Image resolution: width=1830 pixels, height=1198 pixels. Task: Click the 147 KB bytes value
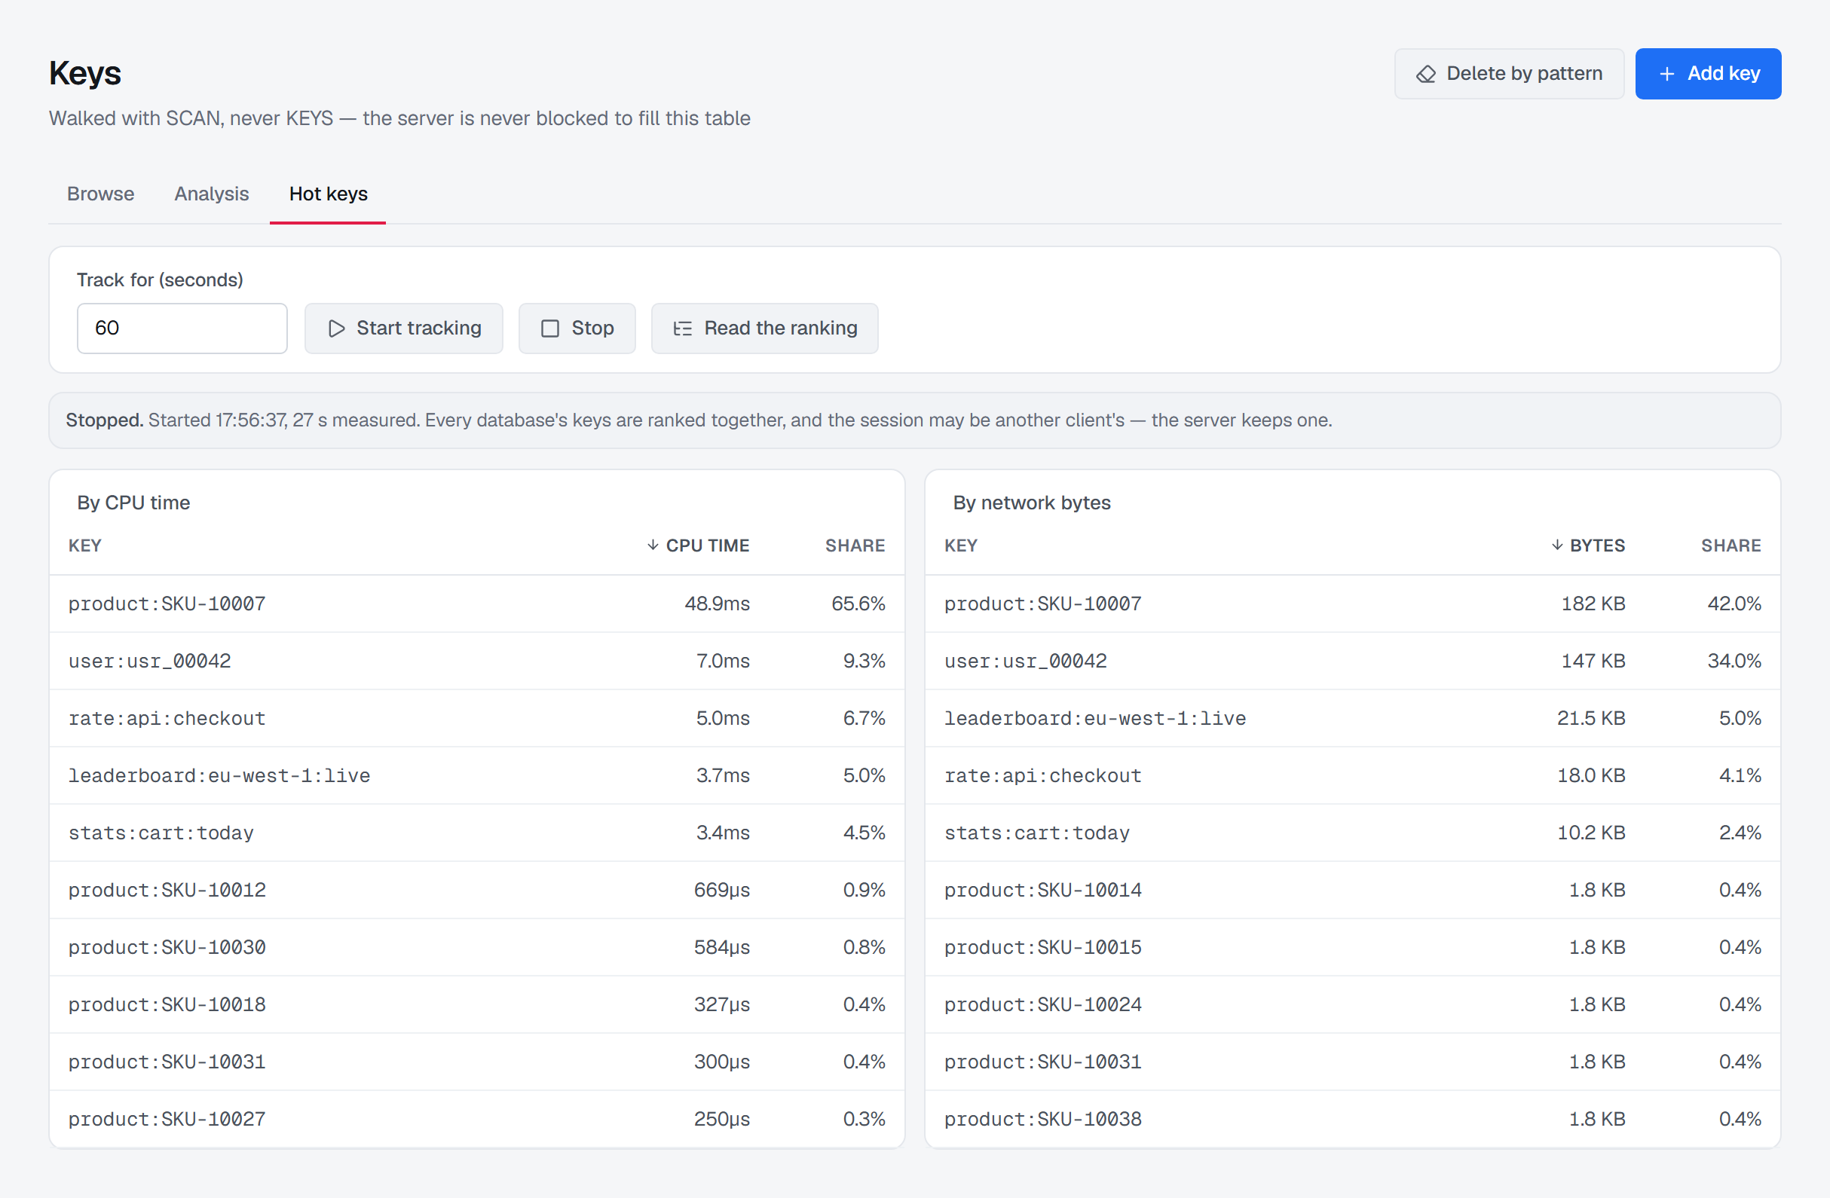(x=1593, y=661)
